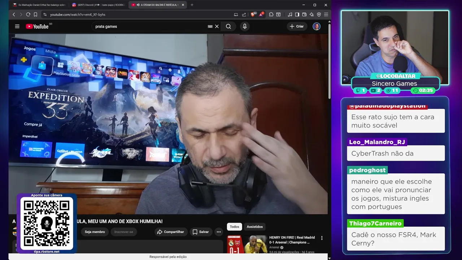Select the Assistidos filter chip

click(x=255, y=227)
